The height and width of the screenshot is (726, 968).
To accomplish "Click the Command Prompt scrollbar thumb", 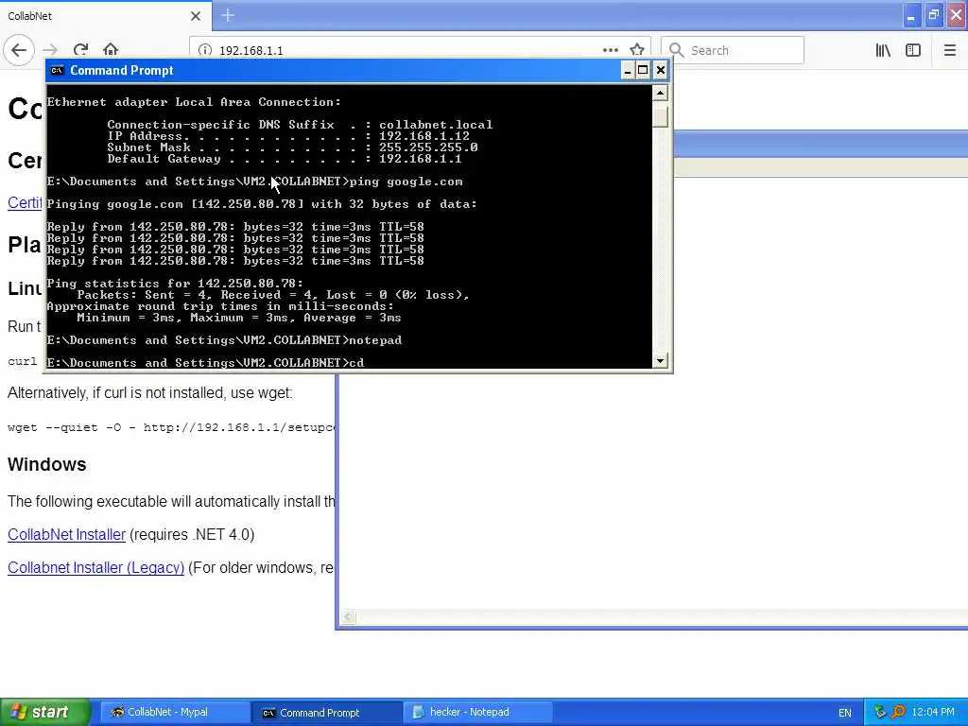I will [x=660, y=114].
